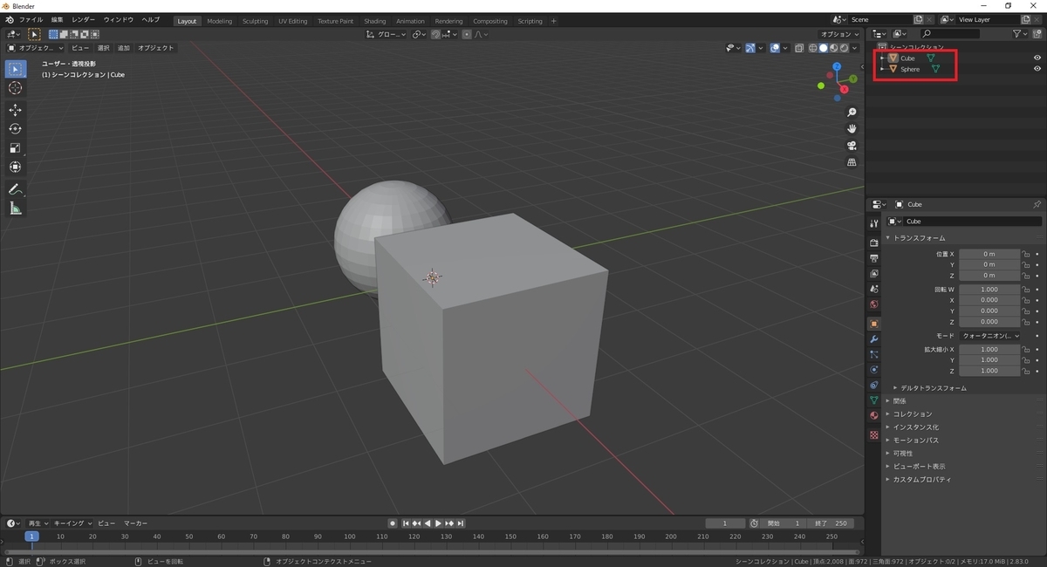Pick the Measure ruler tool
Image resolution: width=1047 pixels, height=567 pixels.
(x=16, y=208)
